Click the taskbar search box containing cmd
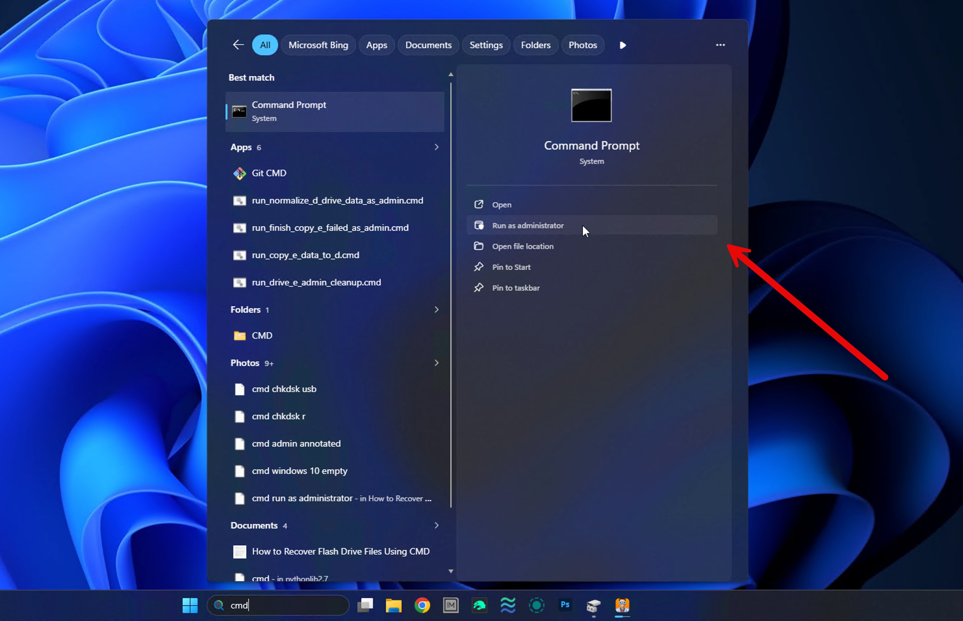963x621 pixels. click(277, 605)
